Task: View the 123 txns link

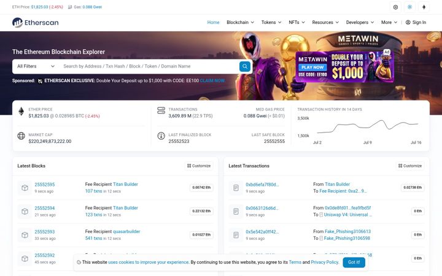Action: [93, 215]
